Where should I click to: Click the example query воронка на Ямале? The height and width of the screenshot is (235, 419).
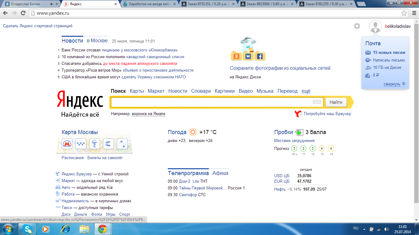click(148, 114)
